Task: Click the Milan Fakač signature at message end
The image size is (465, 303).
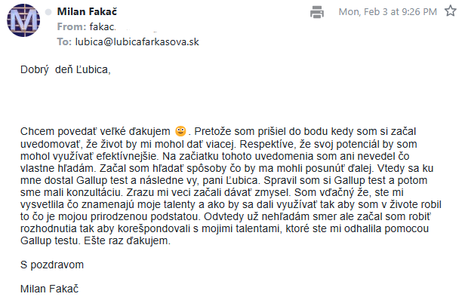Action: [49, 289]
